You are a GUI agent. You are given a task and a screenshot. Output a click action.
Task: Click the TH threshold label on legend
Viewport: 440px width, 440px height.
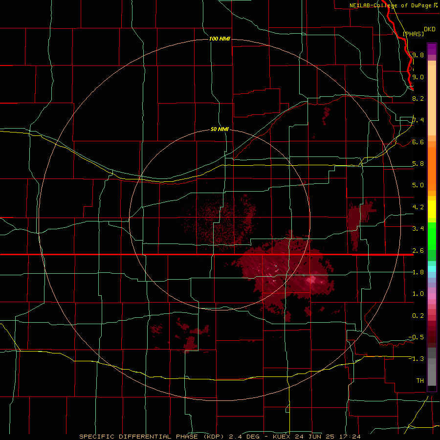coord(420,381)
